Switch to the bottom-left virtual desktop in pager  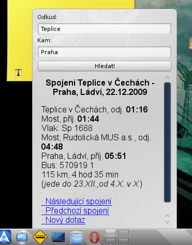[x=110, y=240]
